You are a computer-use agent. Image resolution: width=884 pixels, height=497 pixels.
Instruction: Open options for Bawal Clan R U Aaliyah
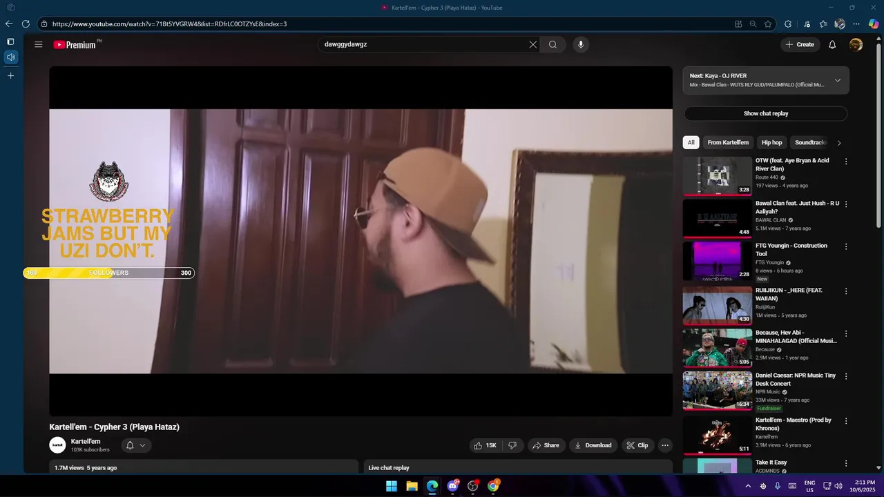click(x=846, y=204)
